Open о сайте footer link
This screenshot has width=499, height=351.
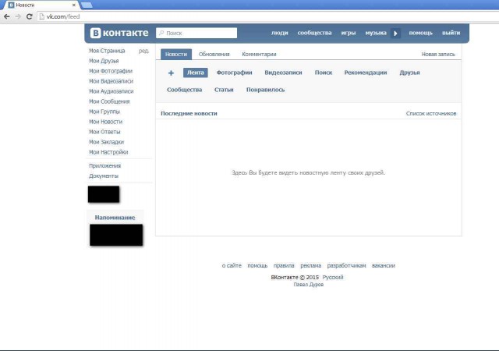[x=232, y=265]
